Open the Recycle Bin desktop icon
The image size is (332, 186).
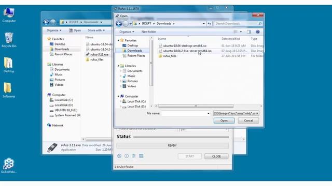9,40
